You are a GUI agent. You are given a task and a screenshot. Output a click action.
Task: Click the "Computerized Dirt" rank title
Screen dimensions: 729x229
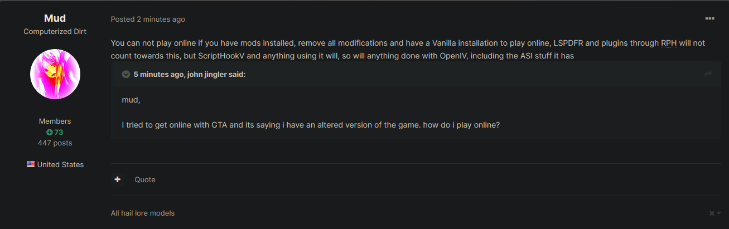55,32
